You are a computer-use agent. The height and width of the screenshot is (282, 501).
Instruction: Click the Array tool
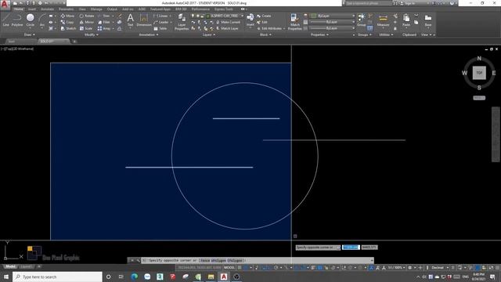tap(104, 28)
